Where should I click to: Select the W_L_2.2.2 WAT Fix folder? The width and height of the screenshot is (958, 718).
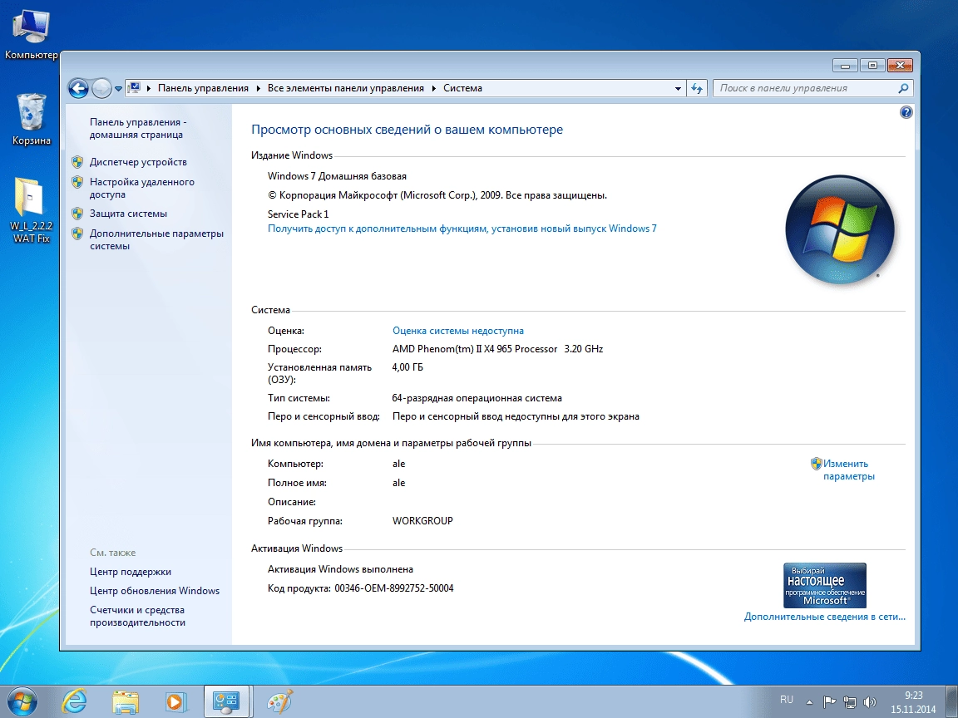point(31,210)
